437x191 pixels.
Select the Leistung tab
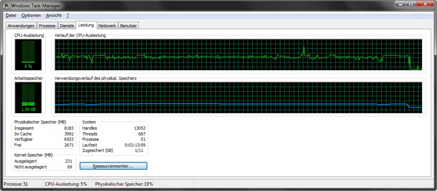point(86,25)
